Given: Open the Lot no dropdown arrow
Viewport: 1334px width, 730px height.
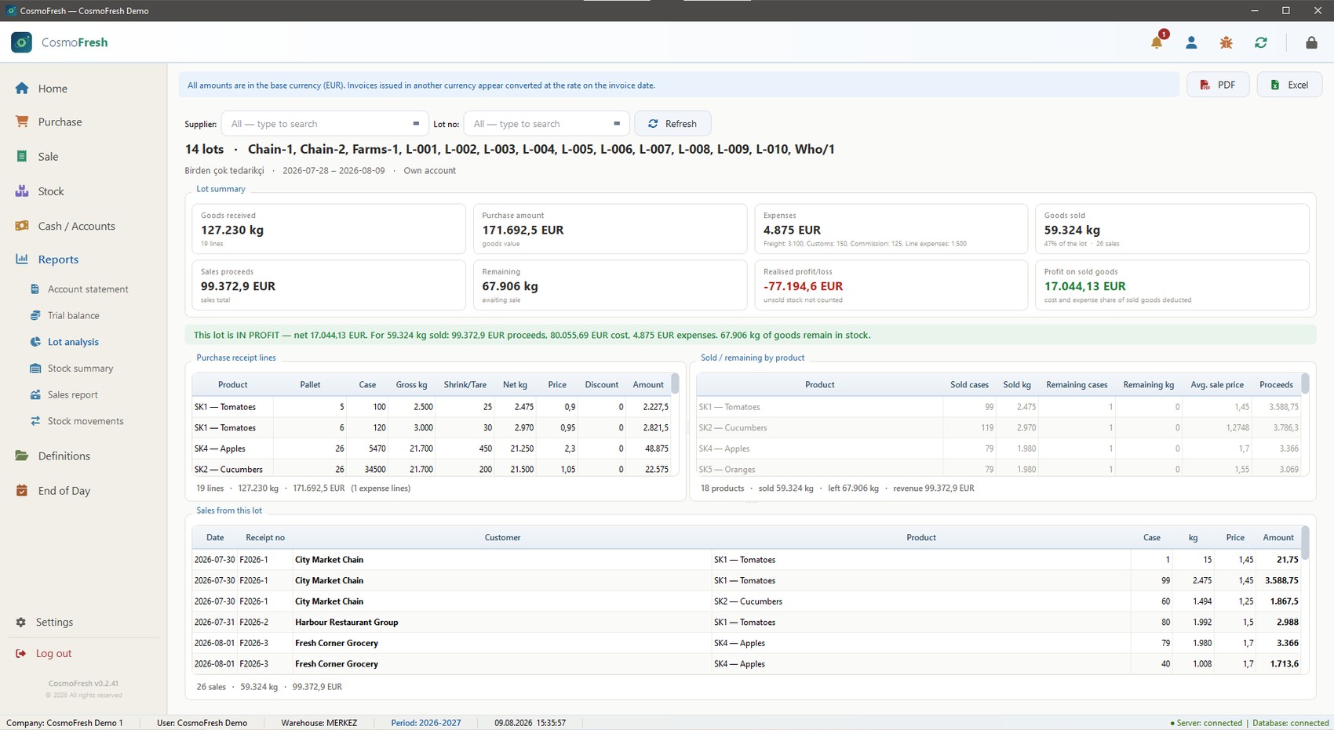Looking at the screenshot, I should point(617,124).
